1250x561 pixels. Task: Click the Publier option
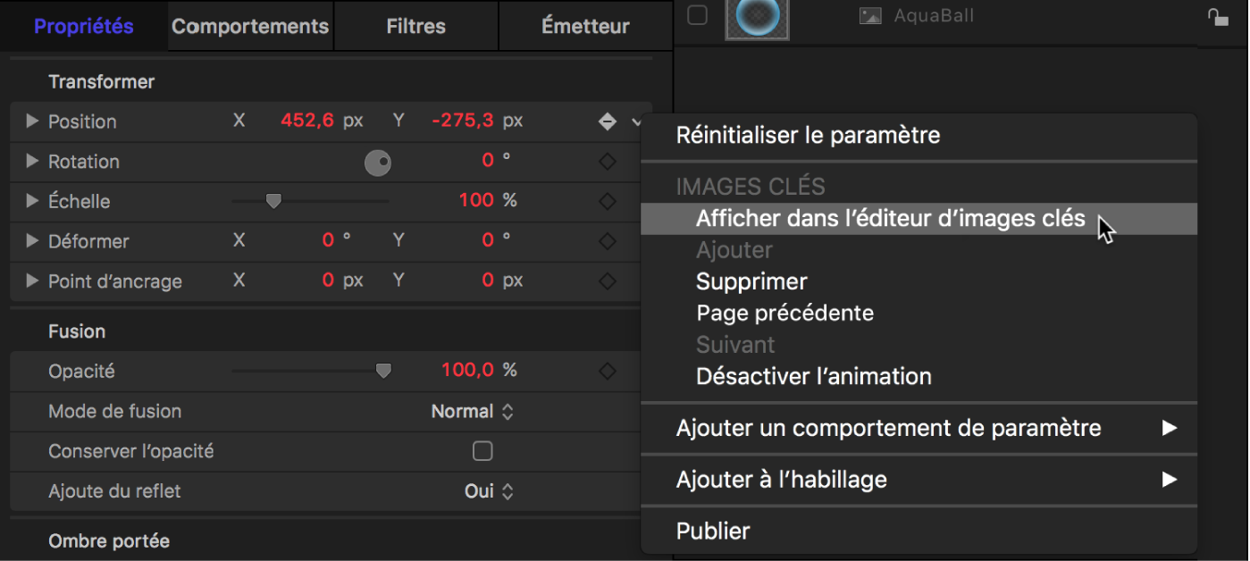[x=713, y=530]
